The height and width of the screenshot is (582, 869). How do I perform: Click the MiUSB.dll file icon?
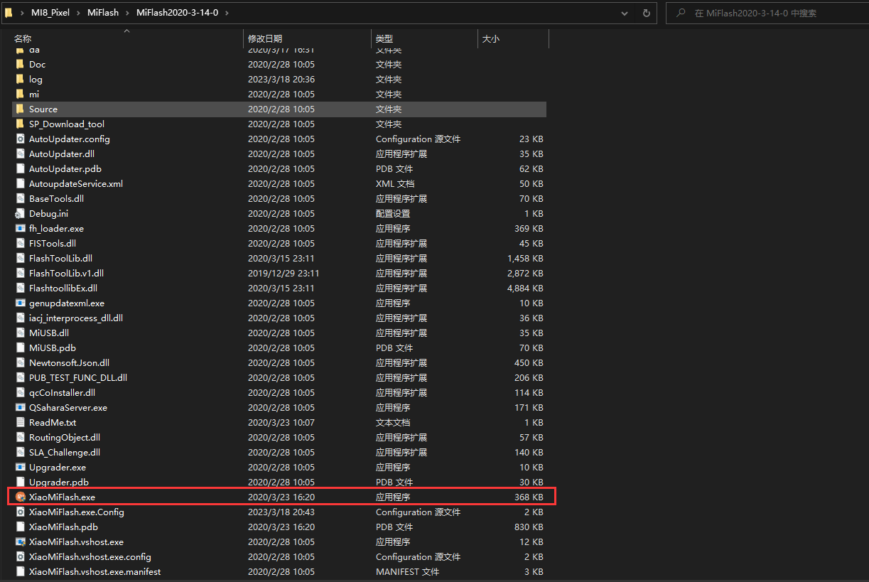coord(20,333)
